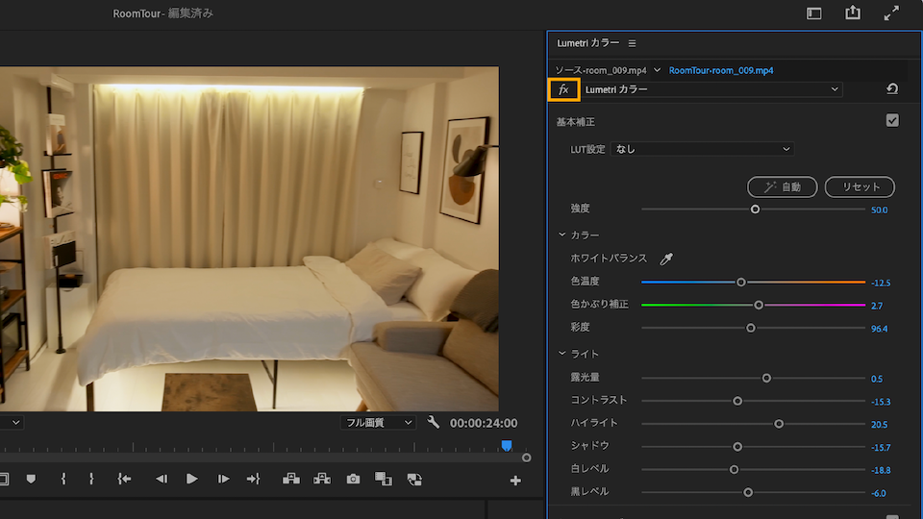Image resolution: width=923 pixels, height=519 pixels.
Task: Click the Share export icon at top
Action: point(852,13)
